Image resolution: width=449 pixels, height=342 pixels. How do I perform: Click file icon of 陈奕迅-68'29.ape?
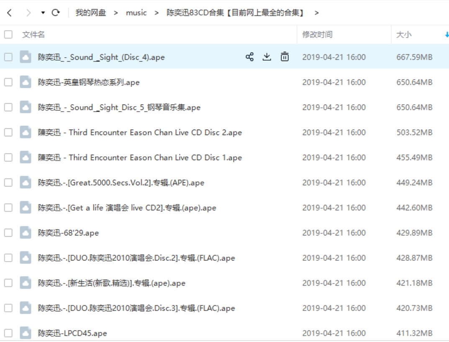click(x=26, y=232)
